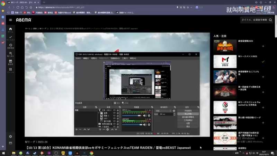Toggle lock on window capture source
This screenshot has height=156, width=277.
[x=118, y=121]
